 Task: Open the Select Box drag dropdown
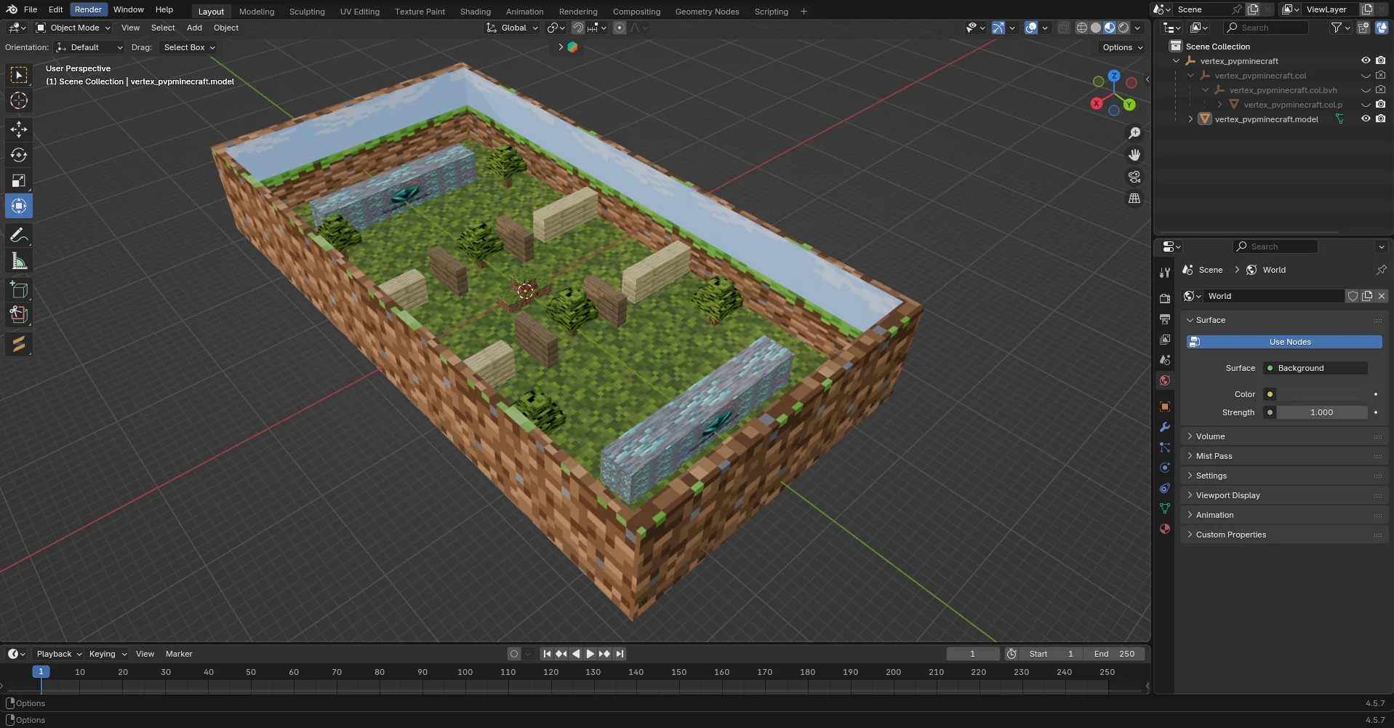(x=188, y=47)
